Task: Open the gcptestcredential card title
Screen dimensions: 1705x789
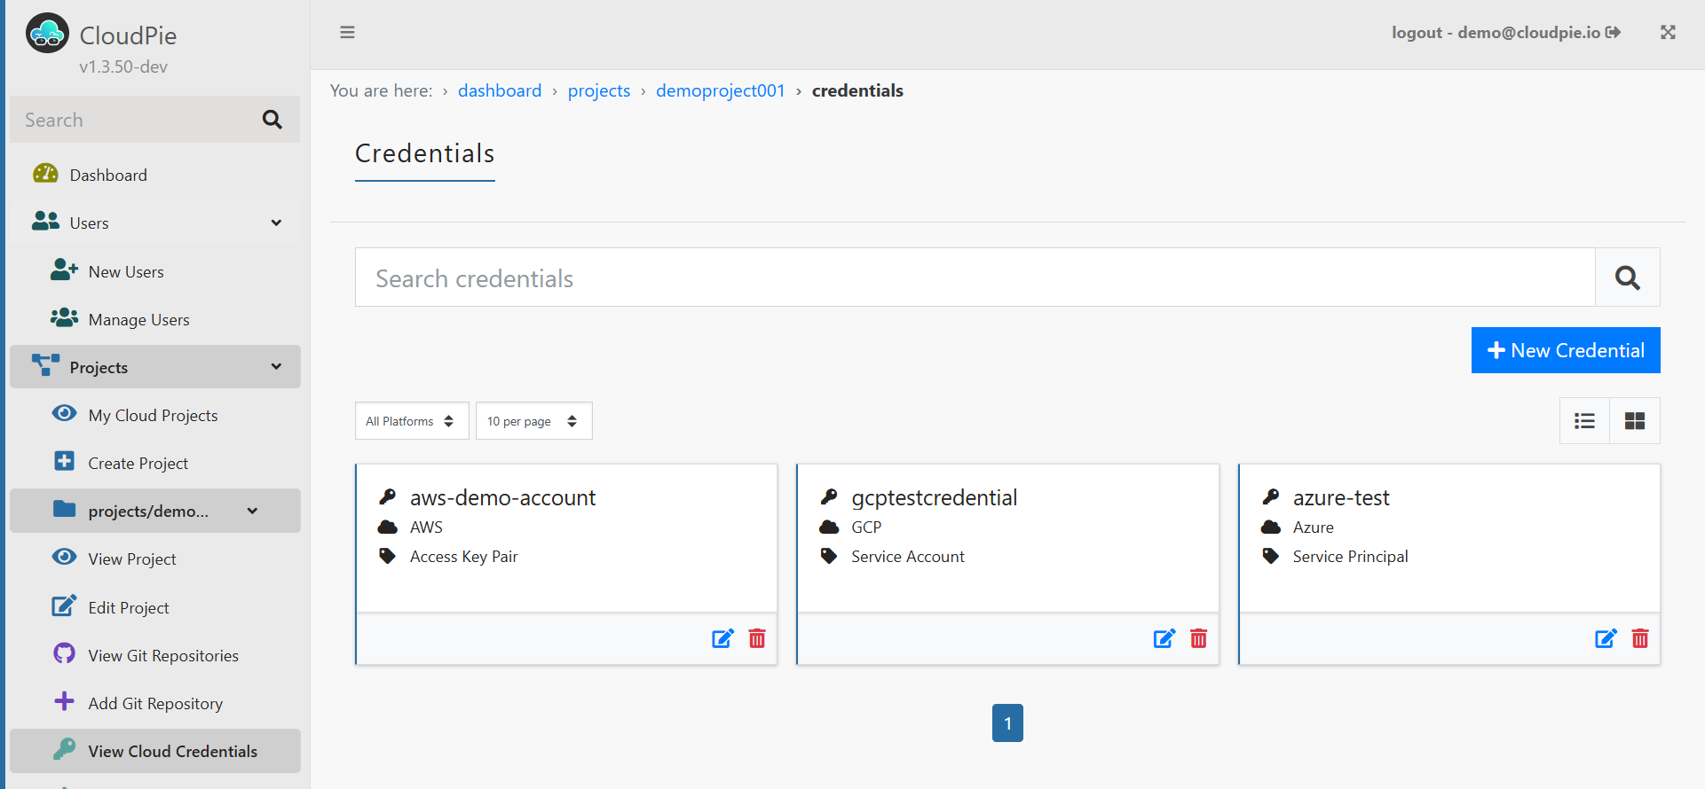Action: pyautogui.click(x=935, y=497)
